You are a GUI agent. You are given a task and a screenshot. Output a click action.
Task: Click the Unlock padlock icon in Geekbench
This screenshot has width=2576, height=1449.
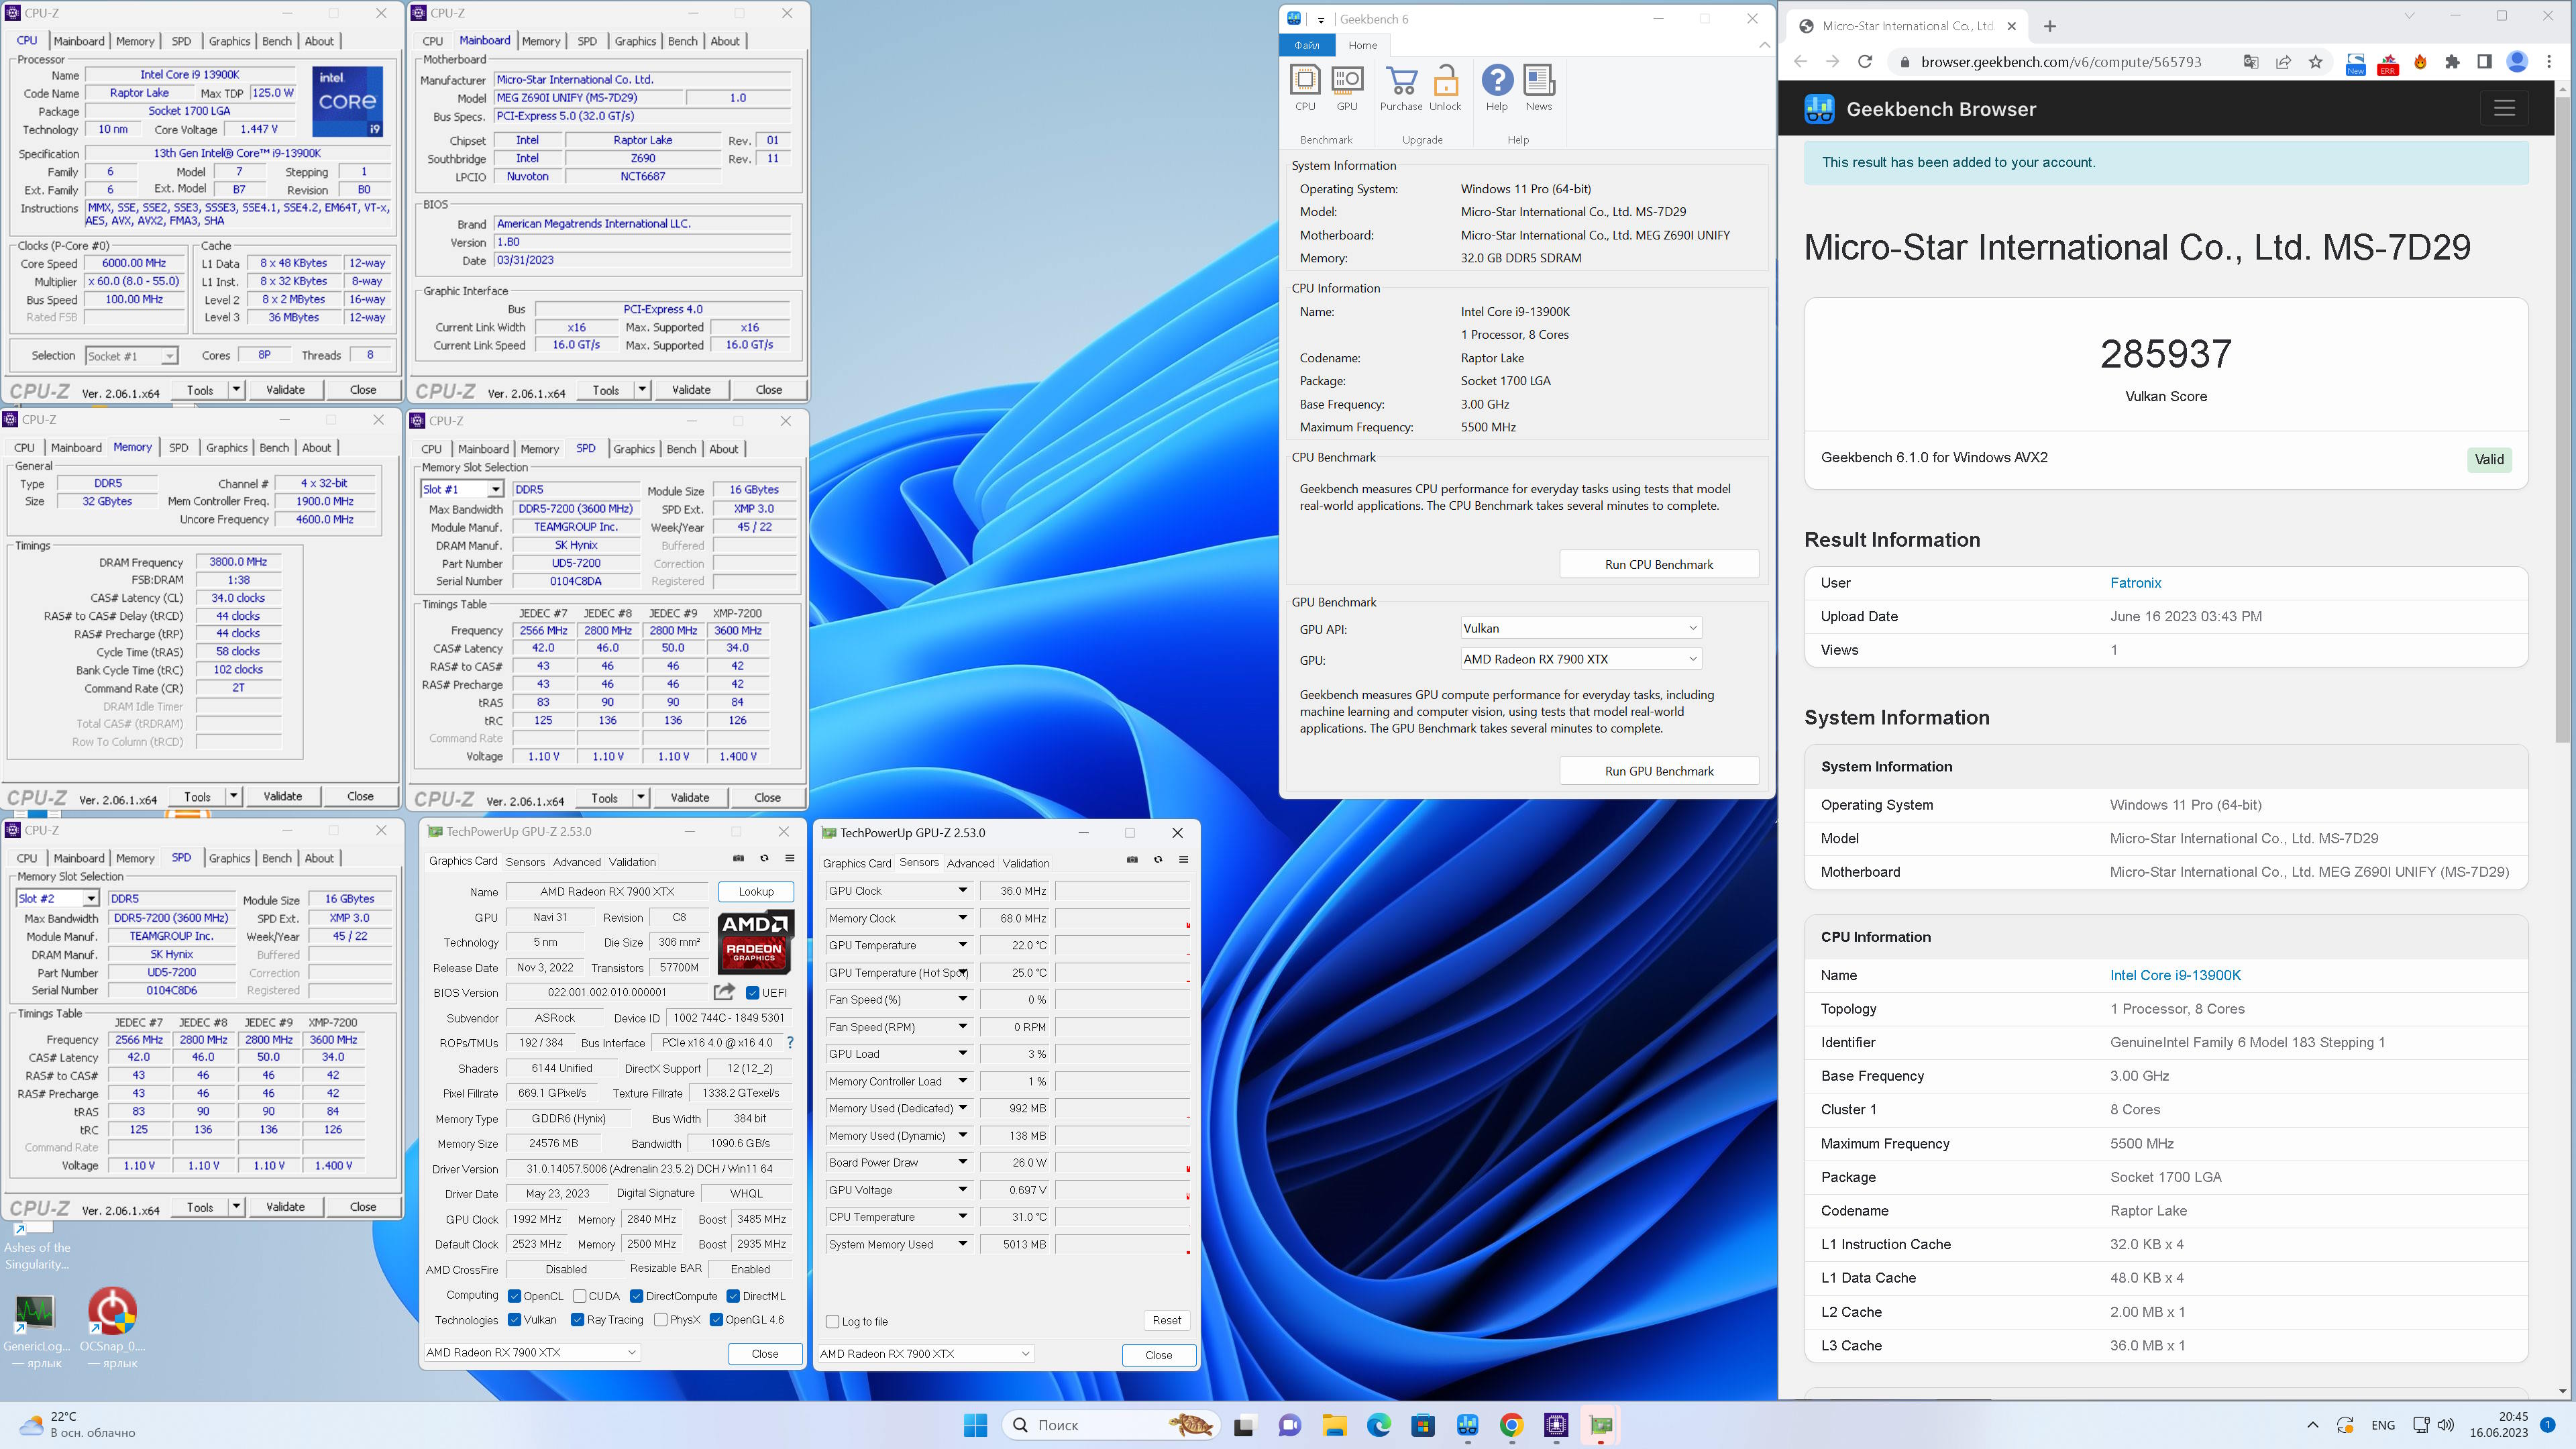coord(1445,88)
